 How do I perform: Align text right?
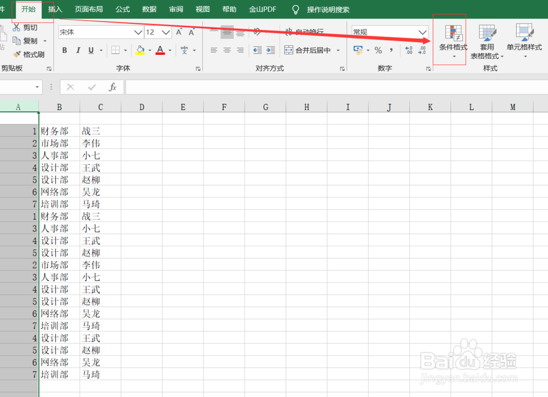point(241,50)
